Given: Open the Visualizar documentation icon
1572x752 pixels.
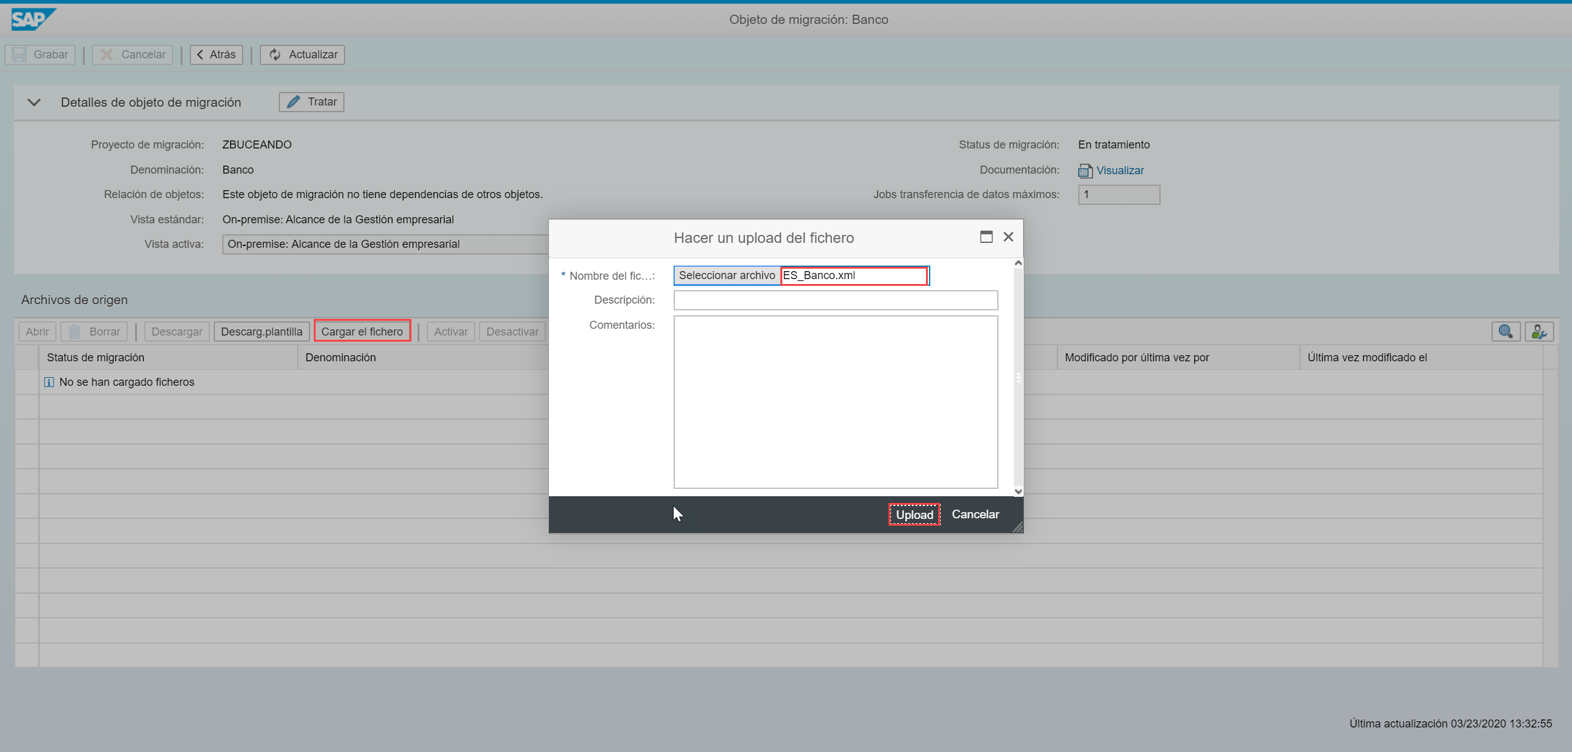Looking at the screenshot, I should [1085, 171].
